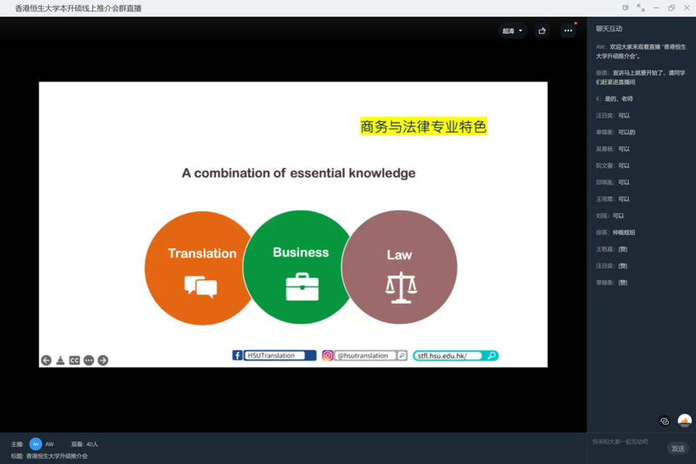Click the 发送 send button
This screenshot has height=464, width=696.
point(678,448)
